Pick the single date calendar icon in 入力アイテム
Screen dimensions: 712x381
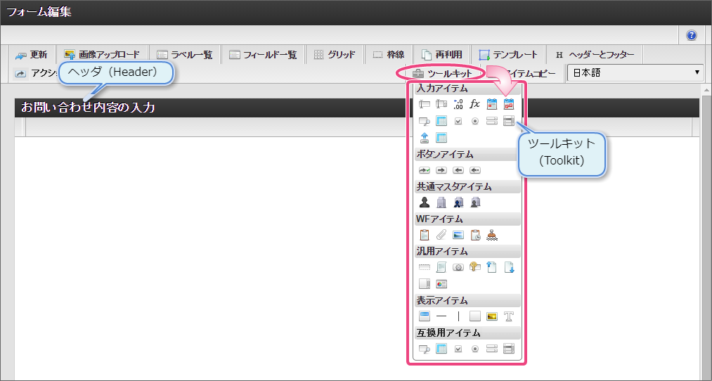492,105
